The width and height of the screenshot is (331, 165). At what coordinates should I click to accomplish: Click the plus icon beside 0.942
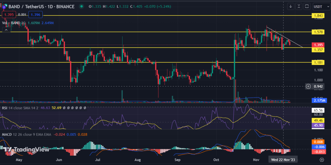coord(308,86)
